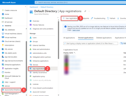Select the Owned applications tab
Viewport: 126px width, 96px height.
(x=86, y=38)
